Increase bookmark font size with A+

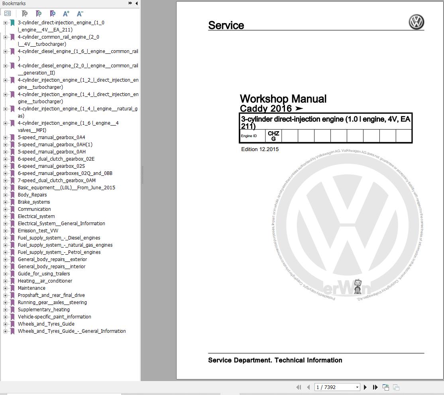pos(66,13)
